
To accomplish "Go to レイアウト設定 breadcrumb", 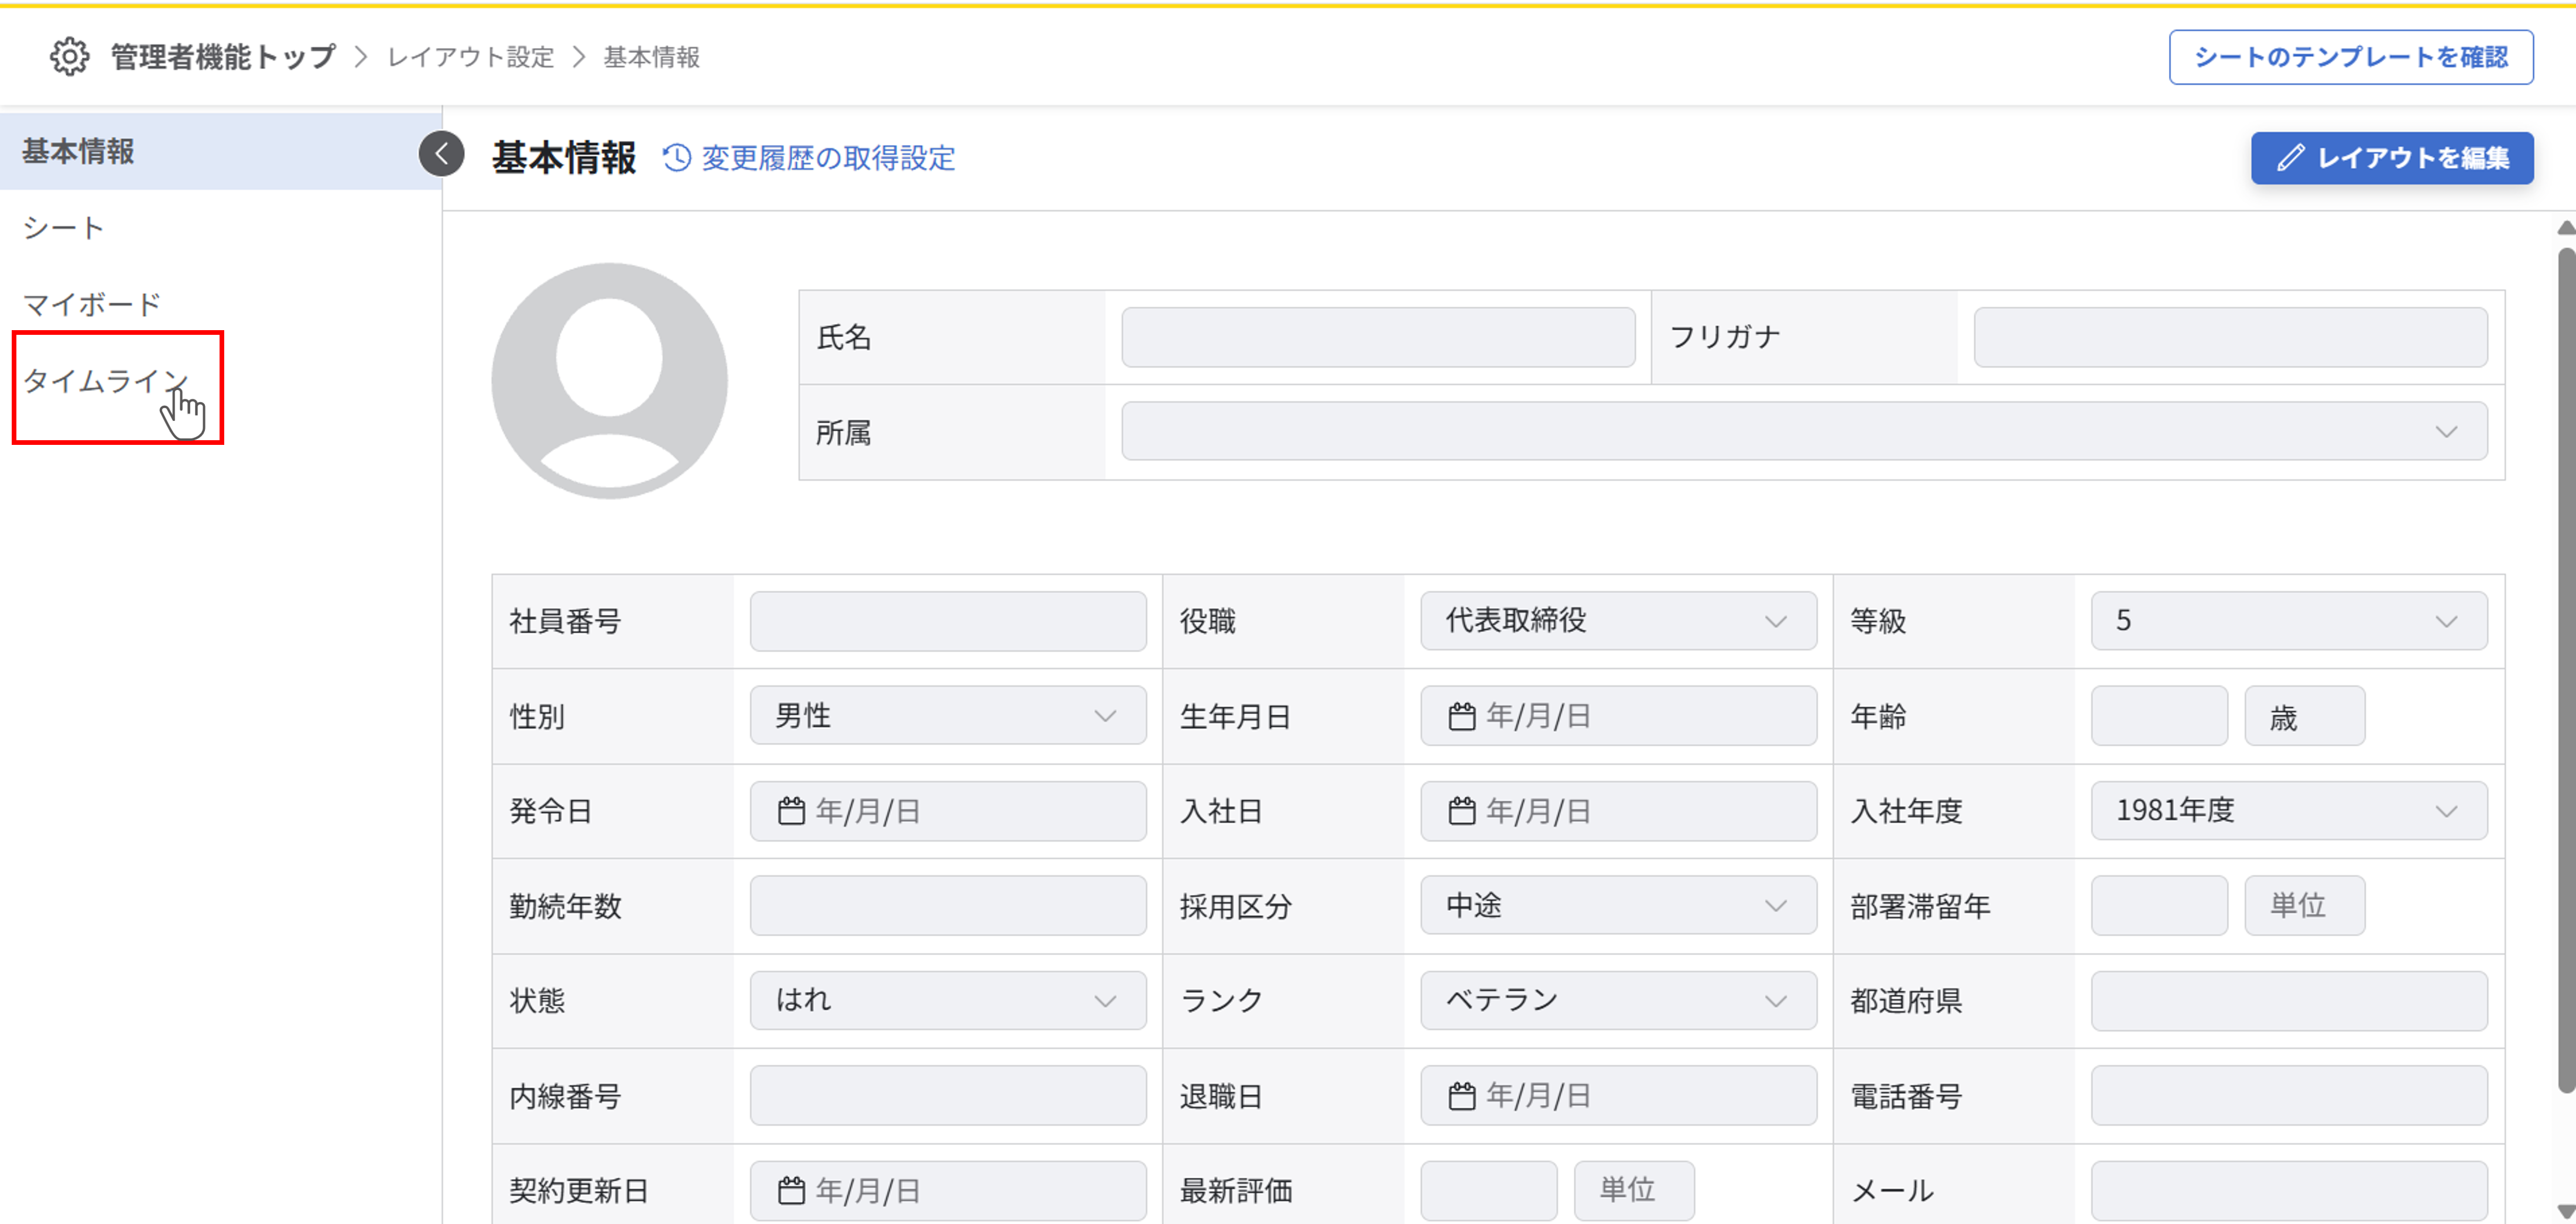I will (470, 57).
